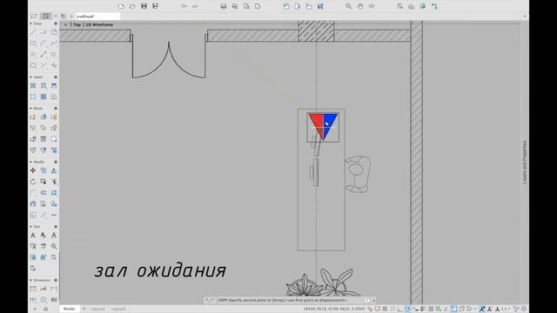
Task: Select the Move tool in Modify panel
Action: coord(33,170)
